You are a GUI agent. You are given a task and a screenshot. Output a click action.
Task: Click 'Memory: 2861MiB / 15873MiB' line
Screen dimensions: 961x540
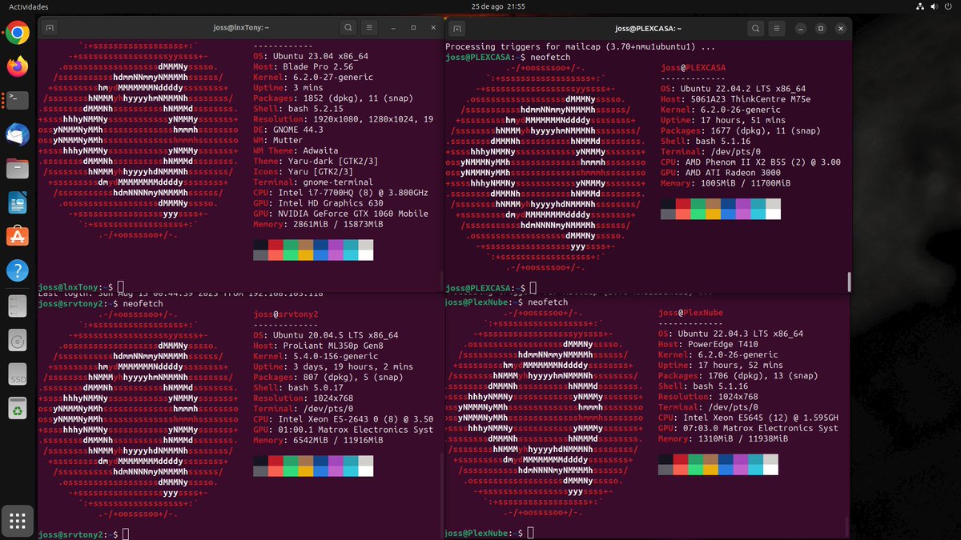318,224
